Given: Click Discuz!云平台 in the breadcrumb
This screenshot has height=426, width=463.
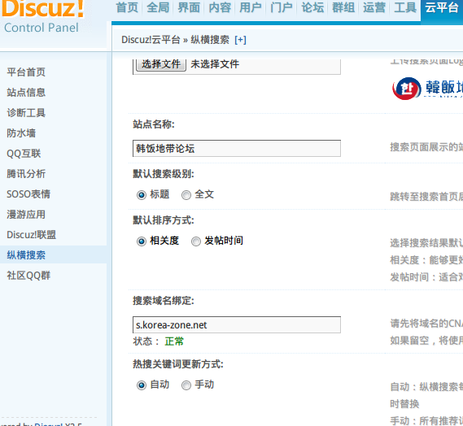Looking at the screenshot, I should 151,40.
